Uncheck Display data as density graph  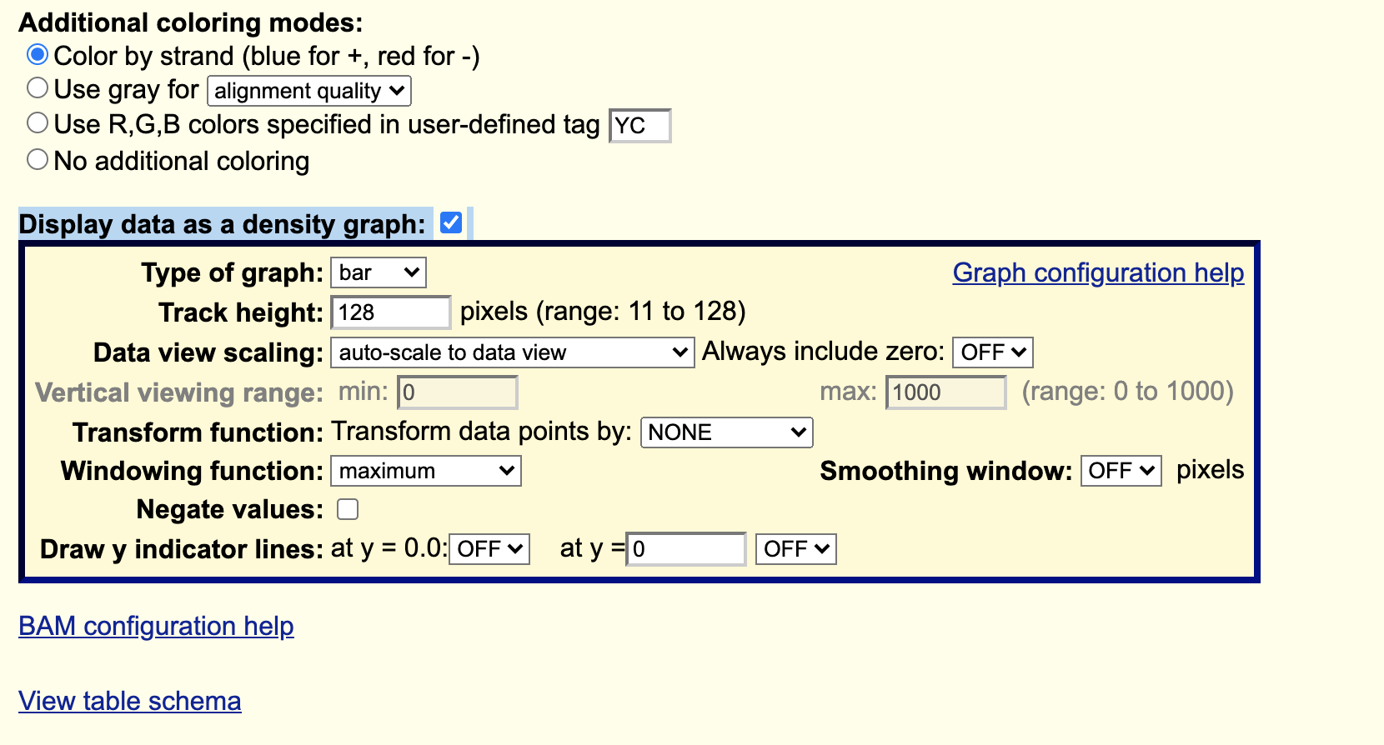(x=451, y=223)
